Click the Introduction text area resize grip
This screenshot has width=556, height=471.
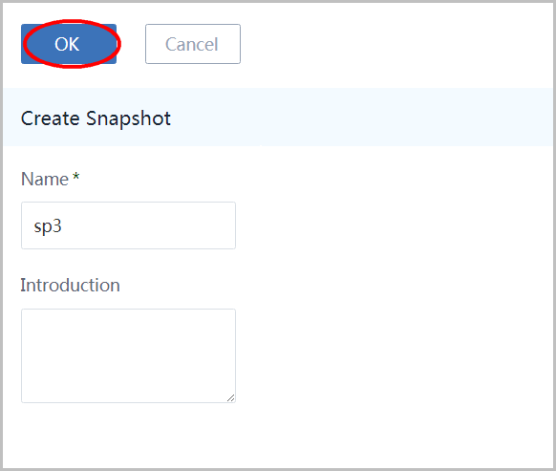click(231, 398)
